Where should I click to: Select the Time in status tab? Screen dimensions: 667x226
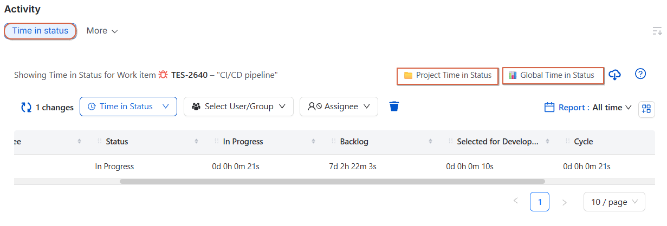[x=40, y=31]
